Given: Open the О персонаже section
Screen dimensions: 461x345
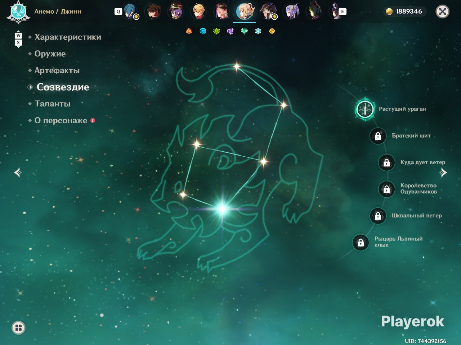Looking at the screenshot, I should pyautogui.click(x=61, y=120).
